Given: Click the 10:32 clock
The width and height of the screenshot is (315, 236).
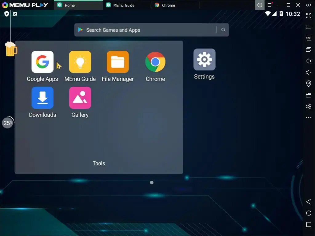Looking at the screenshot, I should pyautogui.click(x=293, y=14).
